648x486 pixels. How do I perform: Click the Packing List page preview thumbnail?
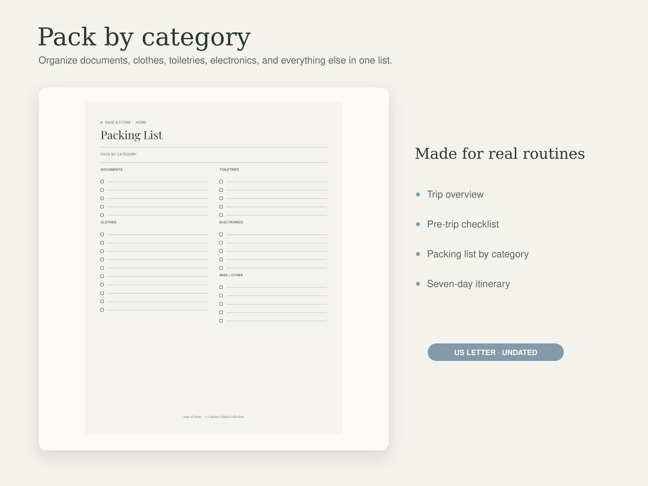tap(214, 268)
